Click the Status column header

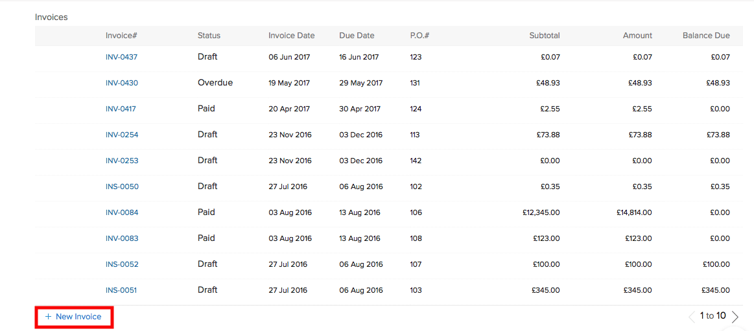click(x=209, y=36)
